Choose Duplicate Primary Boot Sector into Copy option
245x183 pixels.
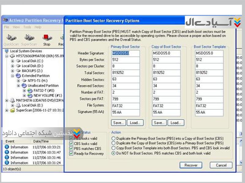click(114, 138)
